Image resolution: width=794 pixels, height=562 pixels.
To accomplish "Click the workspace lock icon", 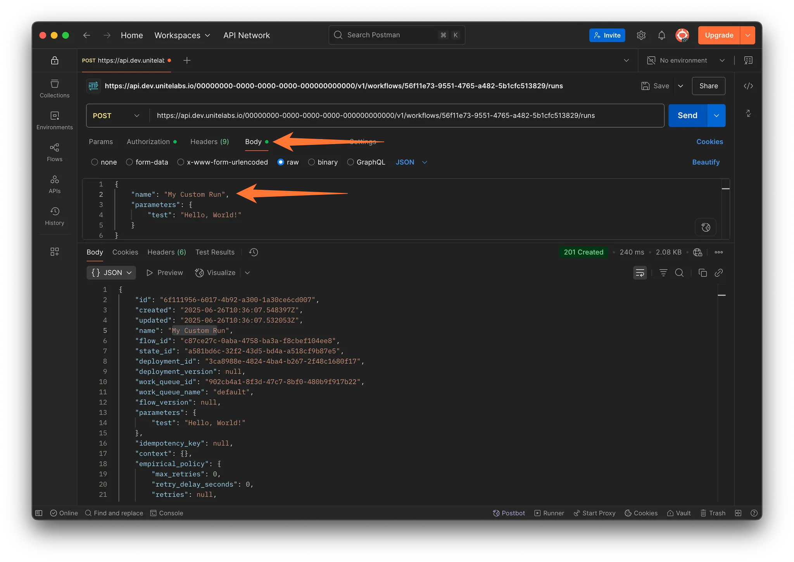I will point(55,60).
